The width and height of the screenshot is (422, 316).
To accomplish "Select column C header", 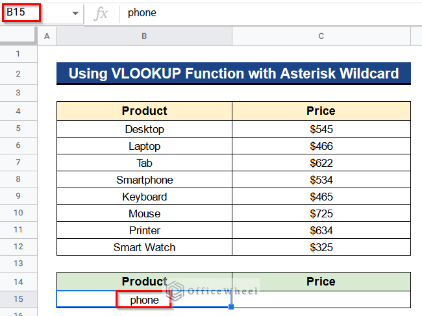I will click(321, 37).
